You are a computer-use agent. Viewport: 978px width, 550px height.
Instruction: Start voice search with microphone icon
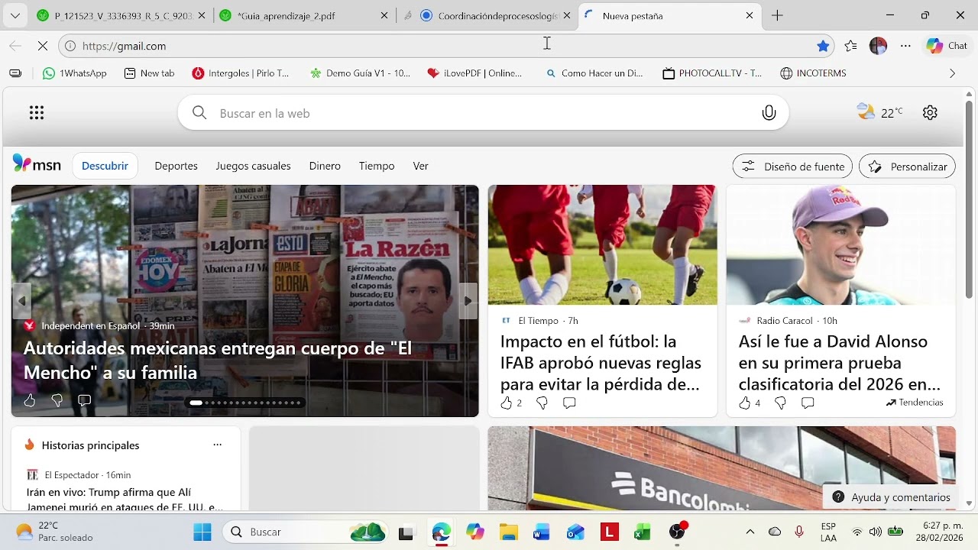[x=769, y=113]
